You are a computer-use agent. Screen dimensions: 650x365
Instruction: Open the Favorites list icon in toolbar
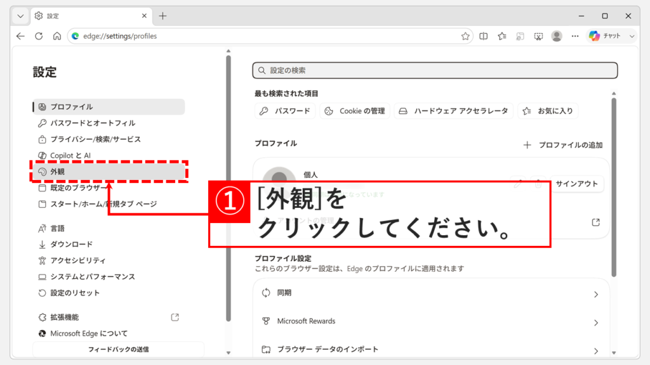coord(502,36)
